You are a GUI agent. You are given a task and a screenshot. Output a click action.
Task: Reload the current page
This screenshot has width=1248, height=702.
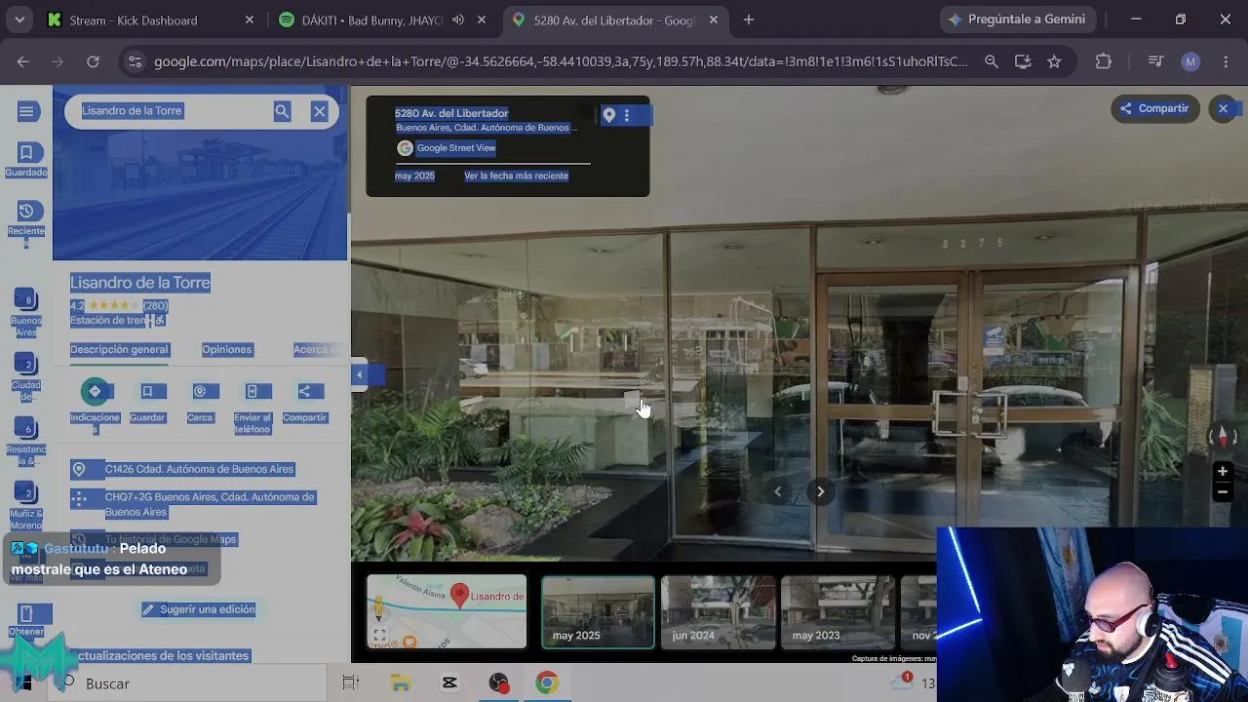[93, 61]
